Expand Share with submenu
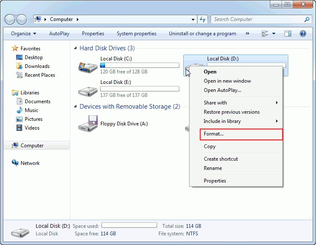 (236, 103)
